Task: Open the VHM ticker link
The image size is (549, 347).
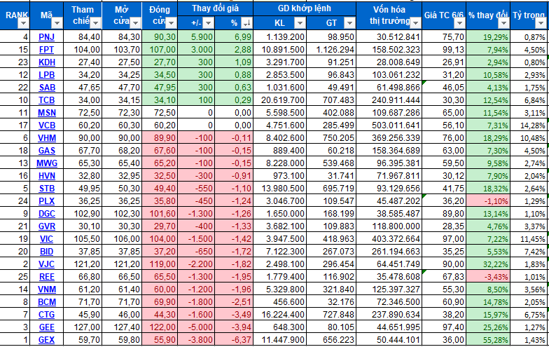Action: (46, 137)
